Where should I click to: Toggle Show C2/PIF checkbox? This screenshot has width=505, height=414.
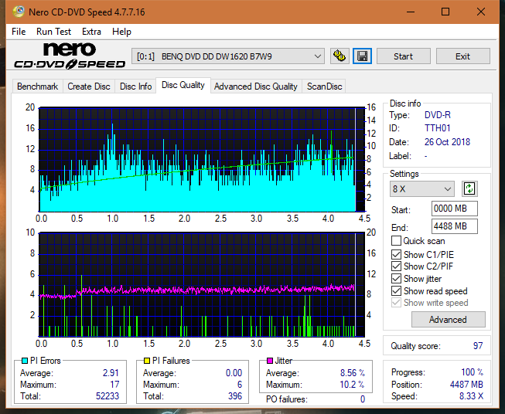coord(396,266)
